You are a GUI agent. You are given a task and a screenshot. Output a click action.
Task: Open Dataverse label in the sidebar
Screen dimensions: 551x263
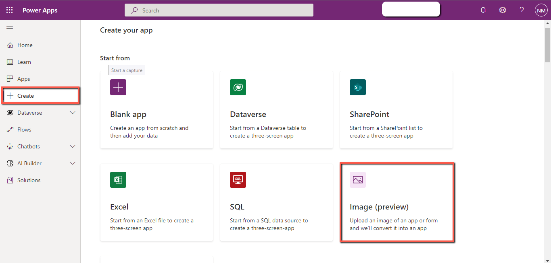pos(29,113)
